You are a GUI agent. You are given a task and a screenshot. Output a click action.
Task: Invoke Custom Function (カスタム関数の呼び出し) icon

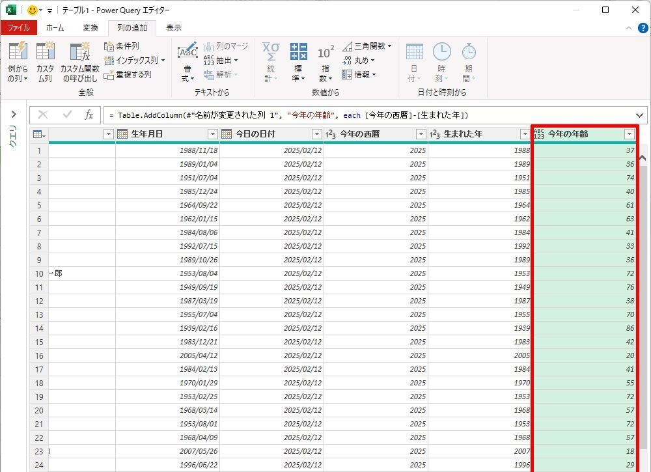pyautogui.click(x=79, y=62)
